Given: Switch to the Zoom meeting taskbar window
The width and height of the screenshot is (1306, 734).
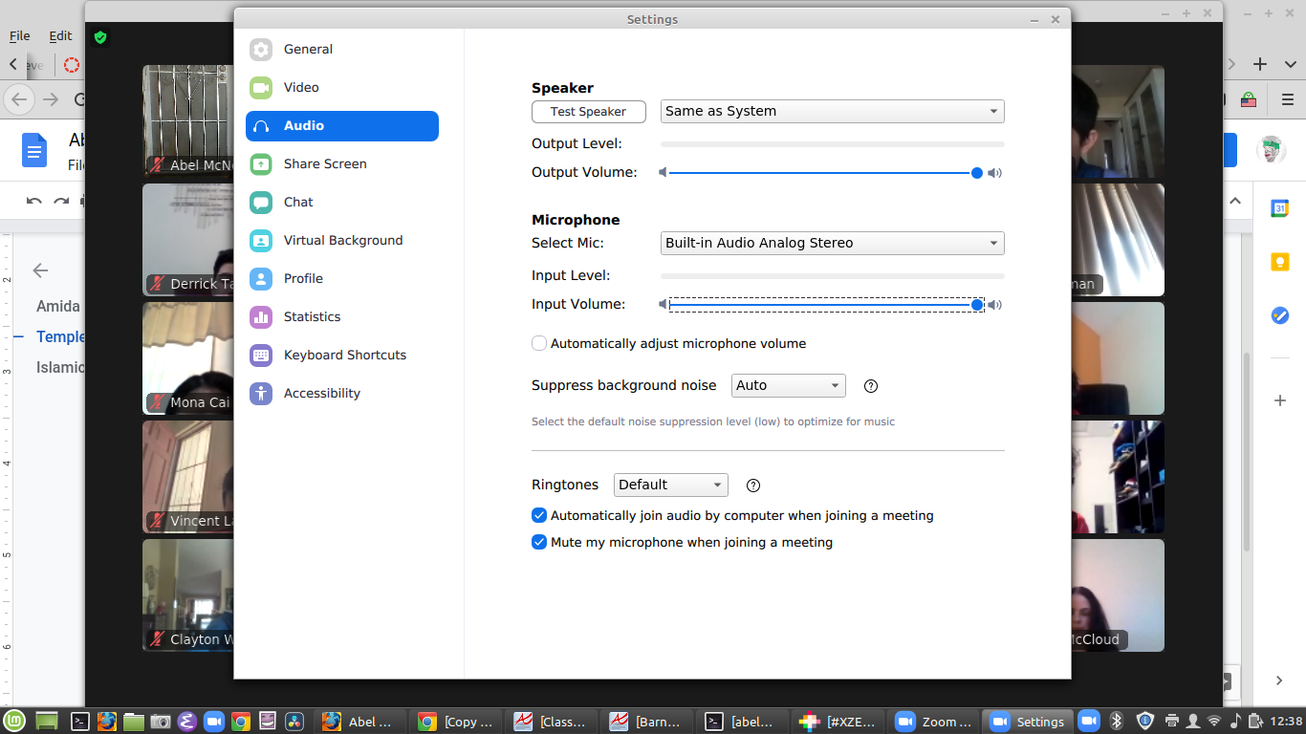Looking at the screenshot, I should pos(934,722).
